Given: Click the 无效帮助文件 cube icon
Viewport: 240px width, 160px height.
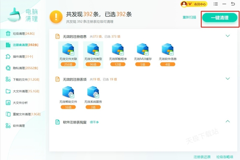Looking at the screenshot, I should click(x=68, y=92).
